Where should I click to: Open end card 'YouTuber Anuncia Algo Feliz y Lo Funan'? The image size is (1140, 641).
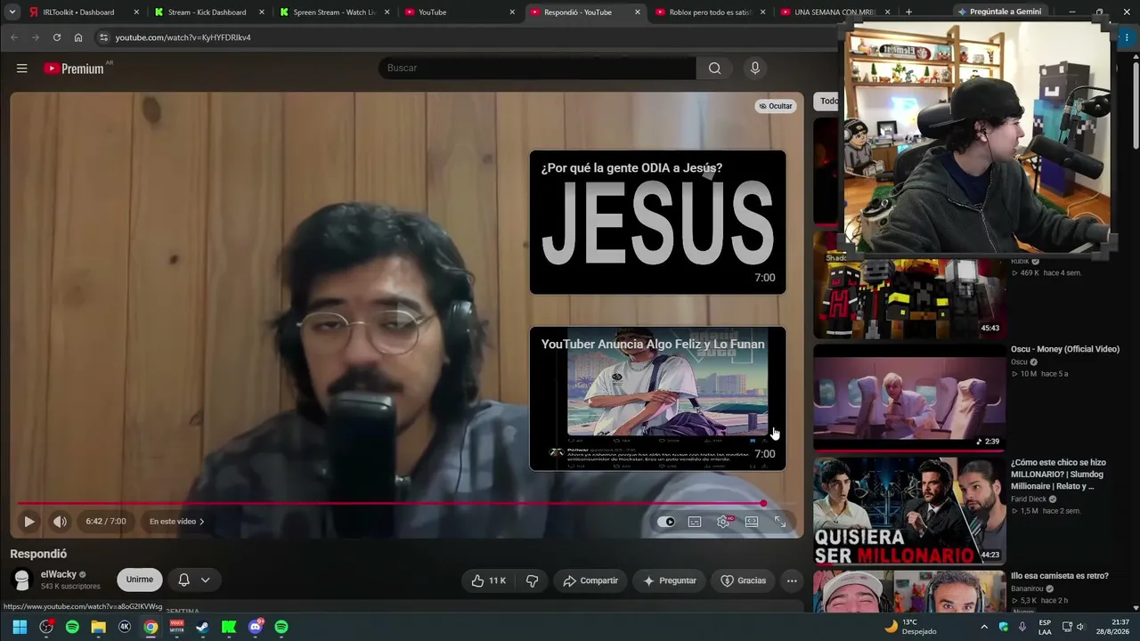pyautogui.click(x=657, y=399)
